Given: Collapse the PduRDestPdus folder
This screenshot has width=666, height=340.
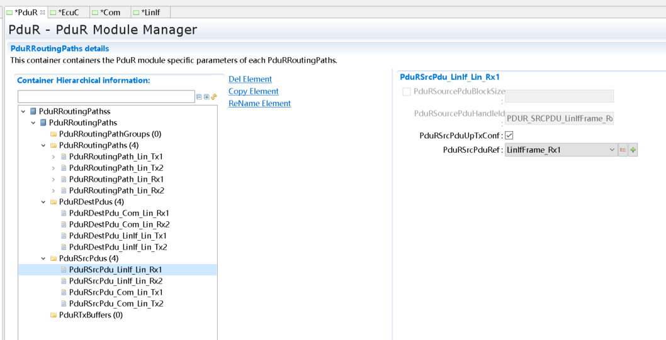Looking at the screenshot, I should pyautogui.click(x=43, y=202).
